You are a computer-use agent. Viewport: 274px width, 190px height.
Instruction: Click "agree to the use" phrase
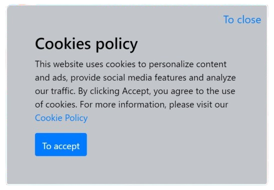[x=203, y=91]
